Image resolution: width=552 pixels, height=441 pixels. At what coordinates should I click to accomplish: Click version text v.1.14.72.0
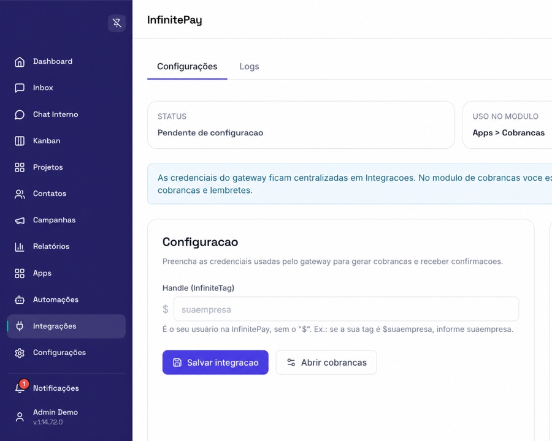(x=48, y=422)
